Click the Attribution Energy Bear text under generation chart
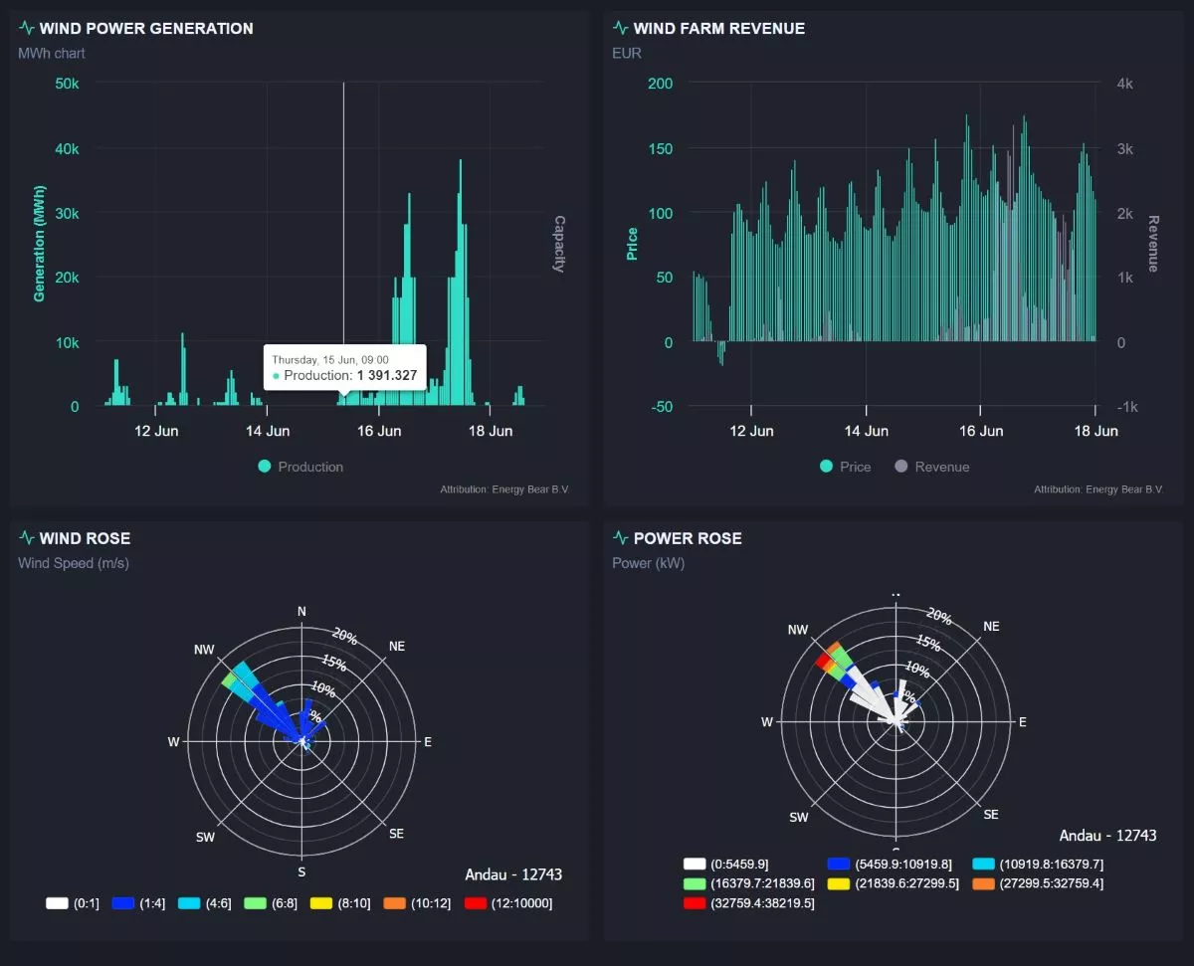Viewport: 1194px width, 966px height. [x=503, y=489]
